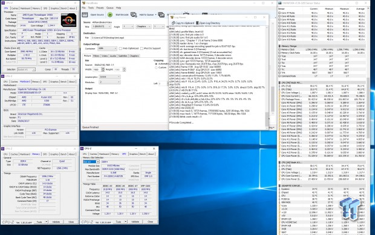Open the HandBrake File menu
Screen dimensions: 375x235
[x=83, y=8]
